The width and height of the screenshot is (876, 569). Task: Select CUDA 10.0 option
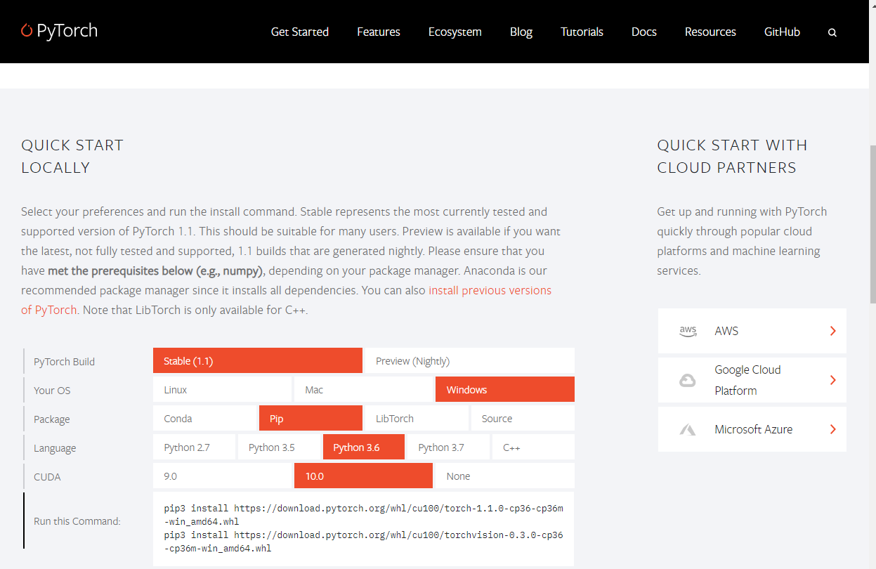(x=363, y=476)
